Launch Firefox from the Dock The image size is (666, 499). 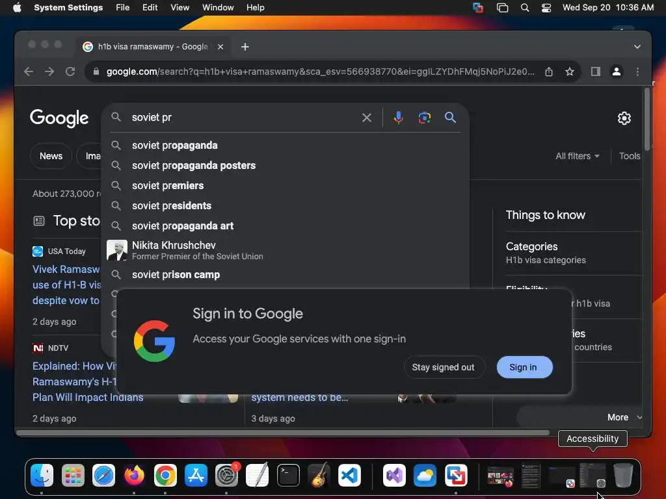(134, 475)
